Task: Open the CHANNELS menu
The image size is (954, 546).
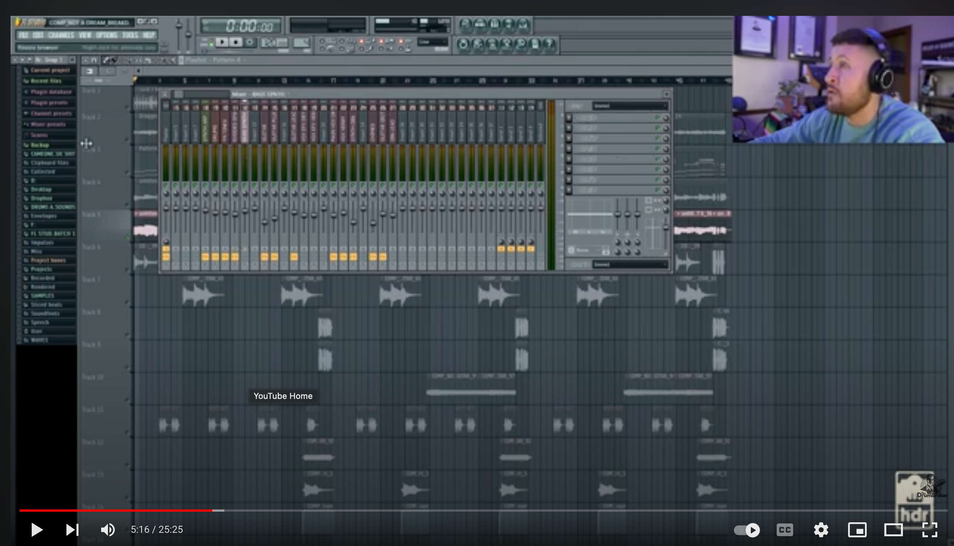Action: pos(62,35)
